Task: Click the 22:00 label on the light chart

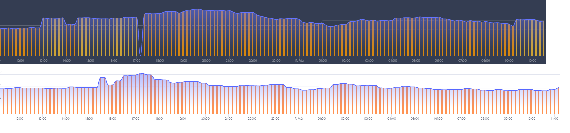Action: coord(252,119)
